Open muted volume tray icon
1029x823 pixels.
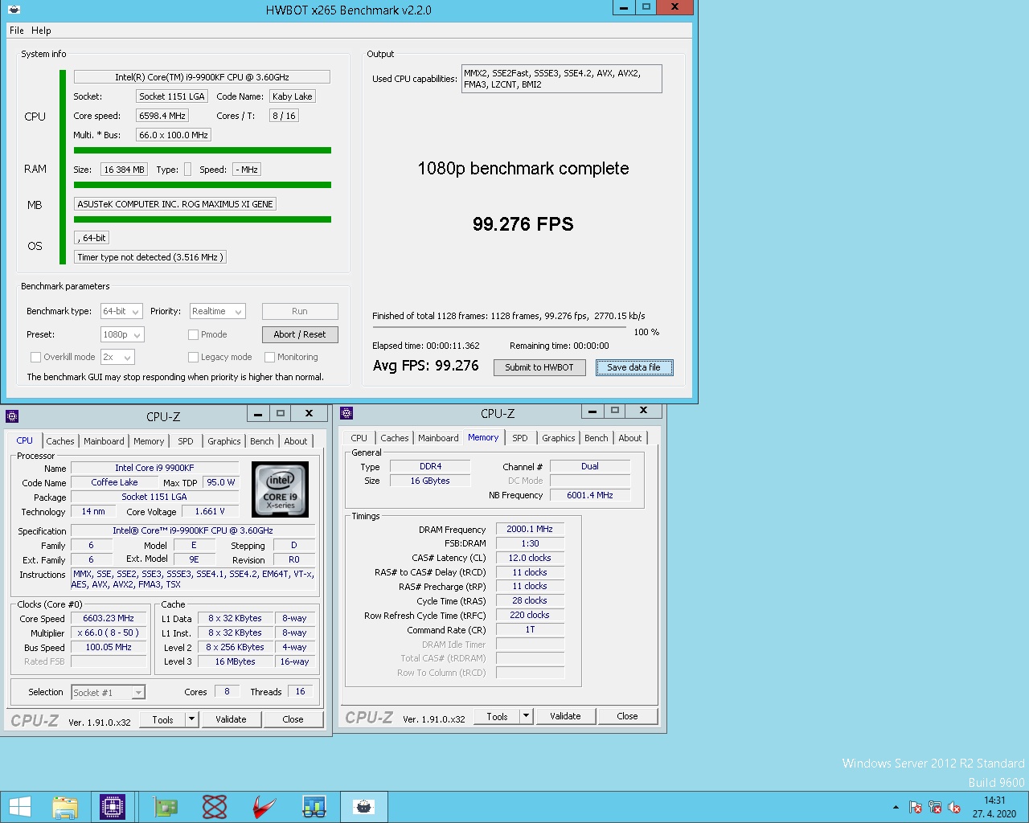point(954,807)
